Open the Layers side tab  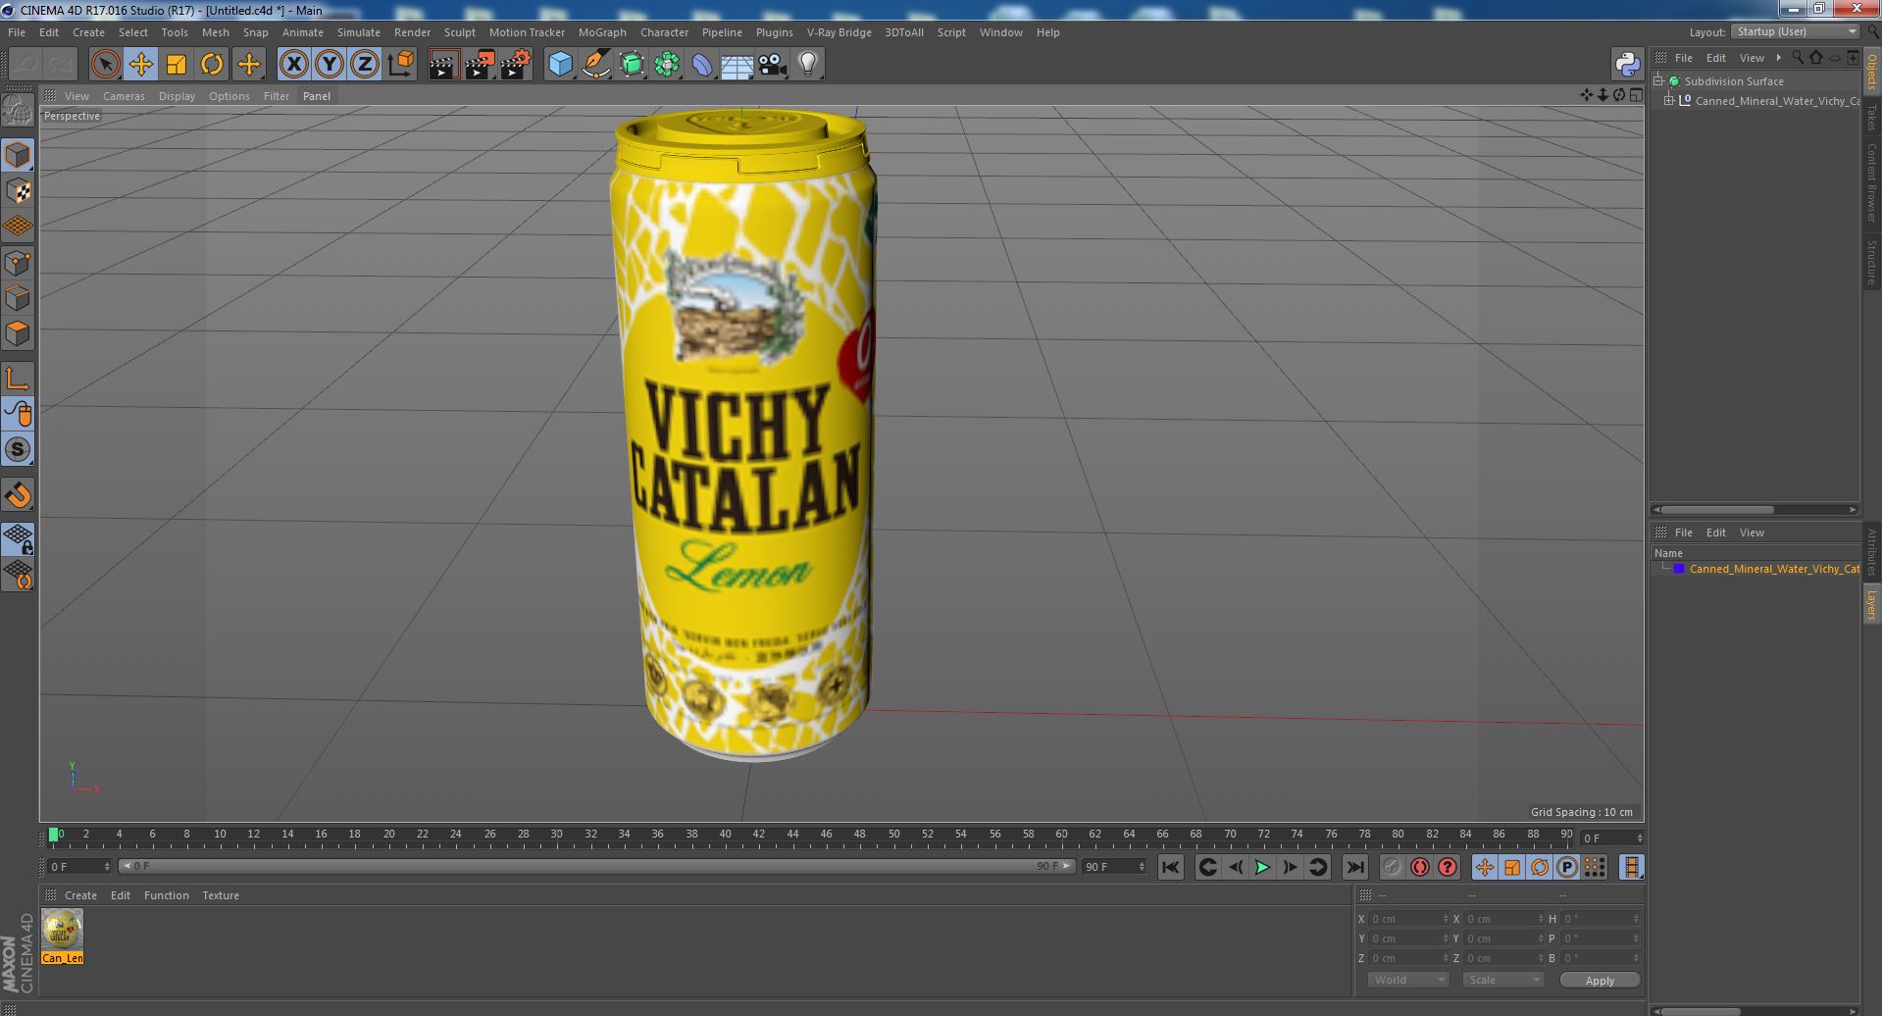click(1872, 605)
